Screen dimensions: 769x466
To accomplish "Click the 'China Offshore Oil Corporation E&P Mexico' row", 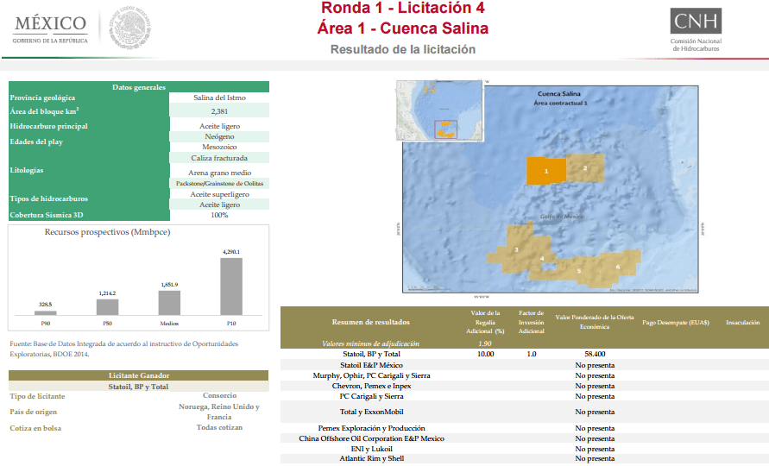I will (525, 438).
